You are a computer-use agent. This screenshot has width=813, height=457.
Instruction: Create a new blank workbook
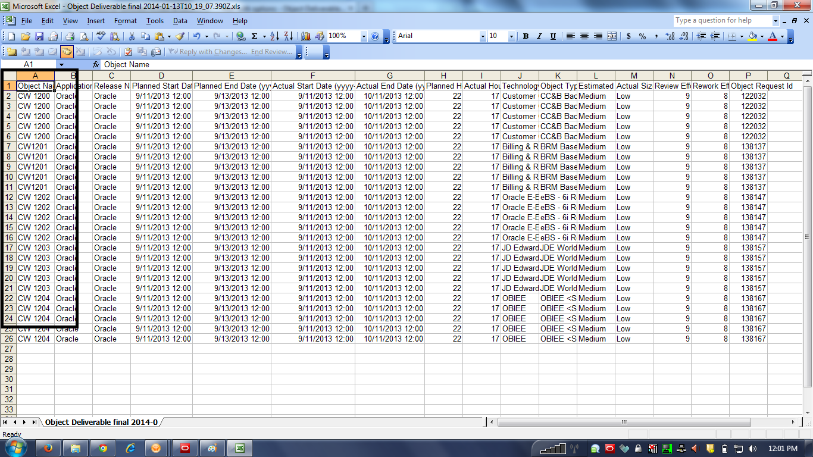(x=11, y=36)
